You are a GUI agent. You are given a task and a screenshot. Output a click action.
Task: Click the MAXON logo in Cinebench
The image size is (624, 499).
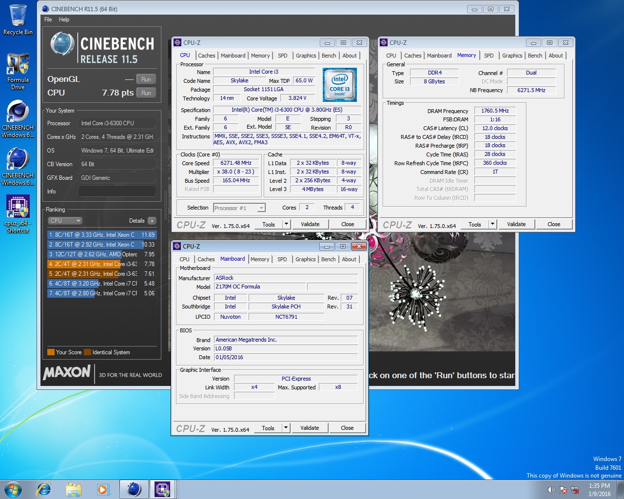click(67, 372)
